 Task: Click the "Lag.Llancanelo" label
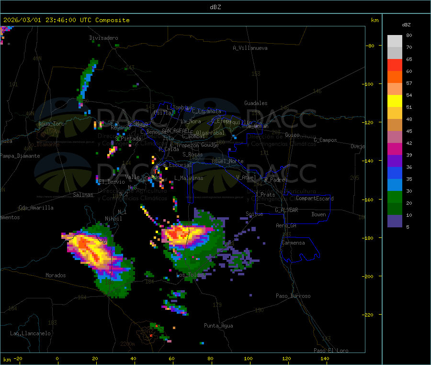[30, 333]
